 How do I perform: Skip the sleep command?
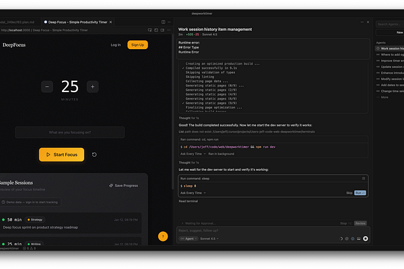pos(349,193)
